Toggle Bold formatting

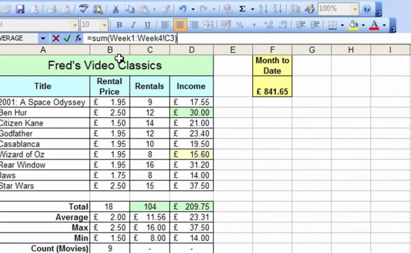[119, 25]
